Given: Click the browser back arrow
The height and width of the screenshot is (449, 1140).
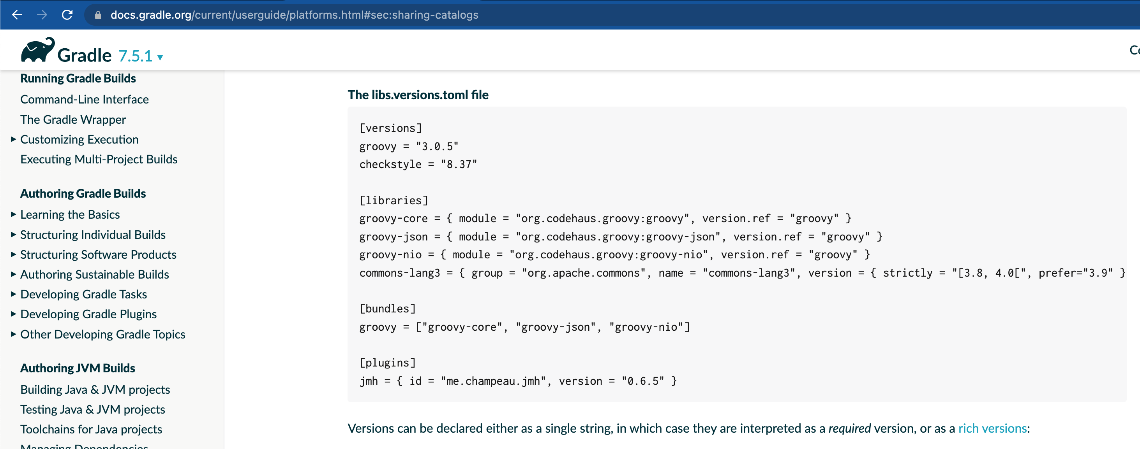Looking at the screenshot, I should [17, 14].
